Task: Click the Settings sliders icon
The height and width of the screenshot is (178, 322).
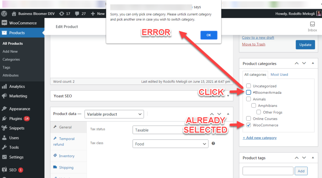Action: point(4,157)
